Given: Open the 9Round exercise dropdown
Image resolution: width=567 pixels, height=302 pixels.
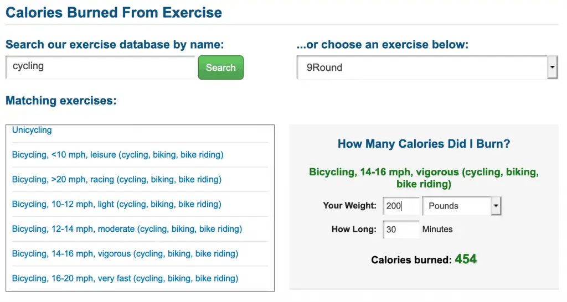Looking at the screenshot, I should 427,67.
